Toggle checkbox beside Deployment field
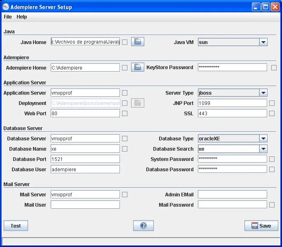The height and width of the screenshot is (247, 282). coord(125,103)
